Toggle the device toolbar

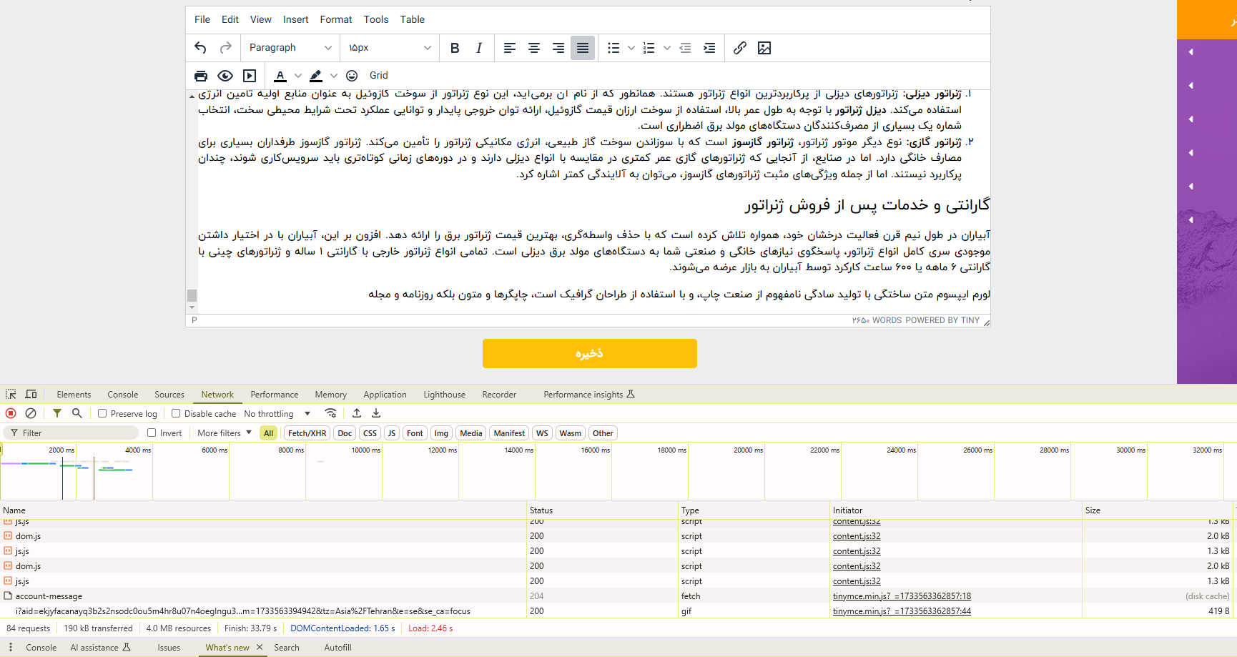31,394
